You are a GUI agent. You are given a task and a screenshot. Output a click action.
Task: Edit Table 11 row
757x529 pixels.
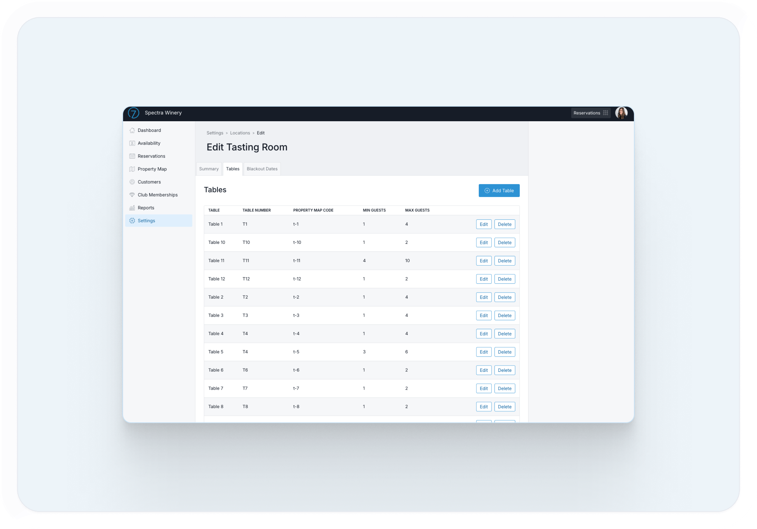pos(483,261)
